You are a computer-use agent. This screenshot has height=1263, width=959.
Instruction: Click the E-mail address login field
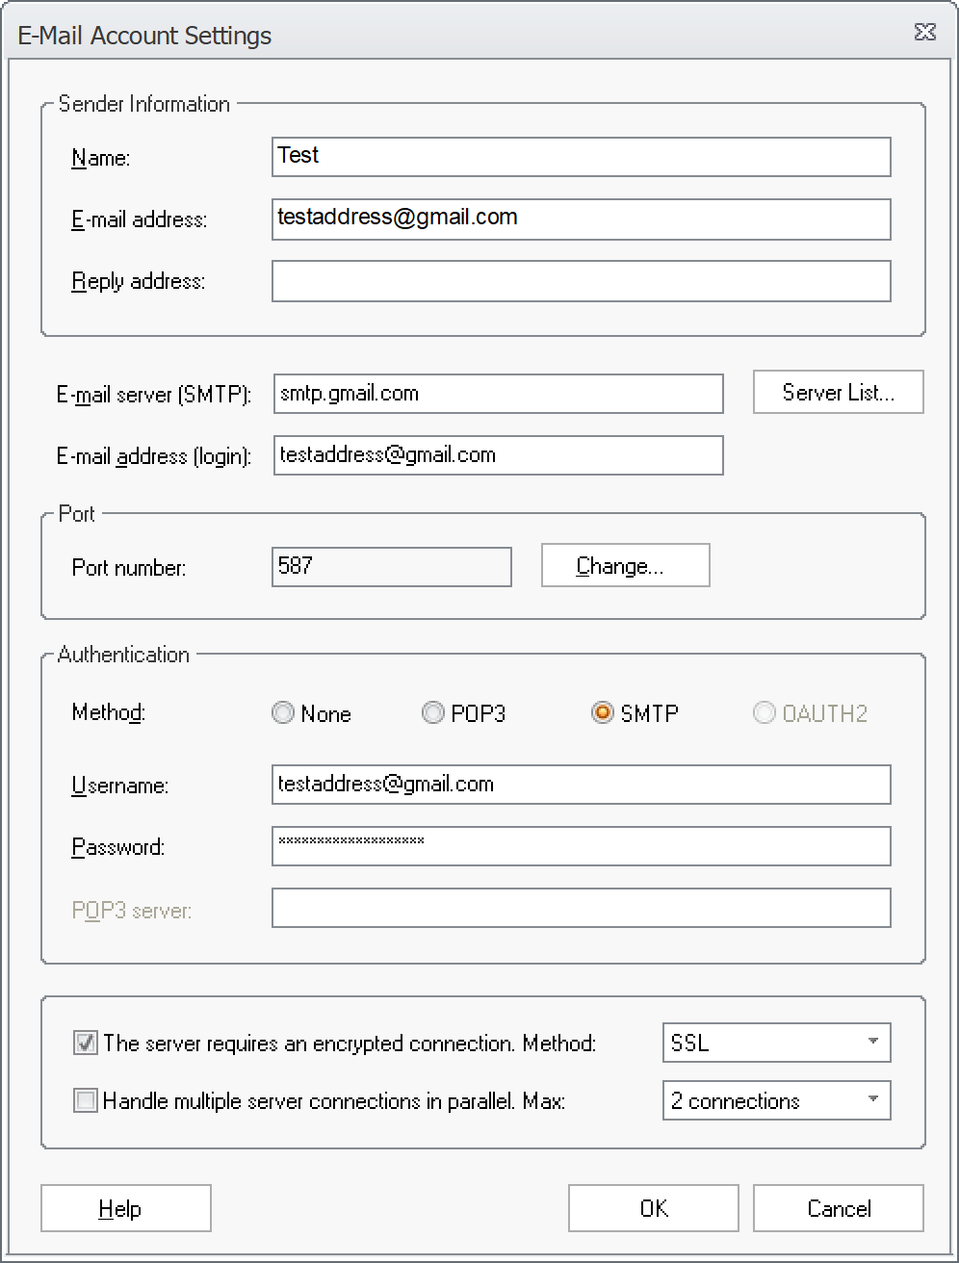pyautogui.click(x=497, y=455)
